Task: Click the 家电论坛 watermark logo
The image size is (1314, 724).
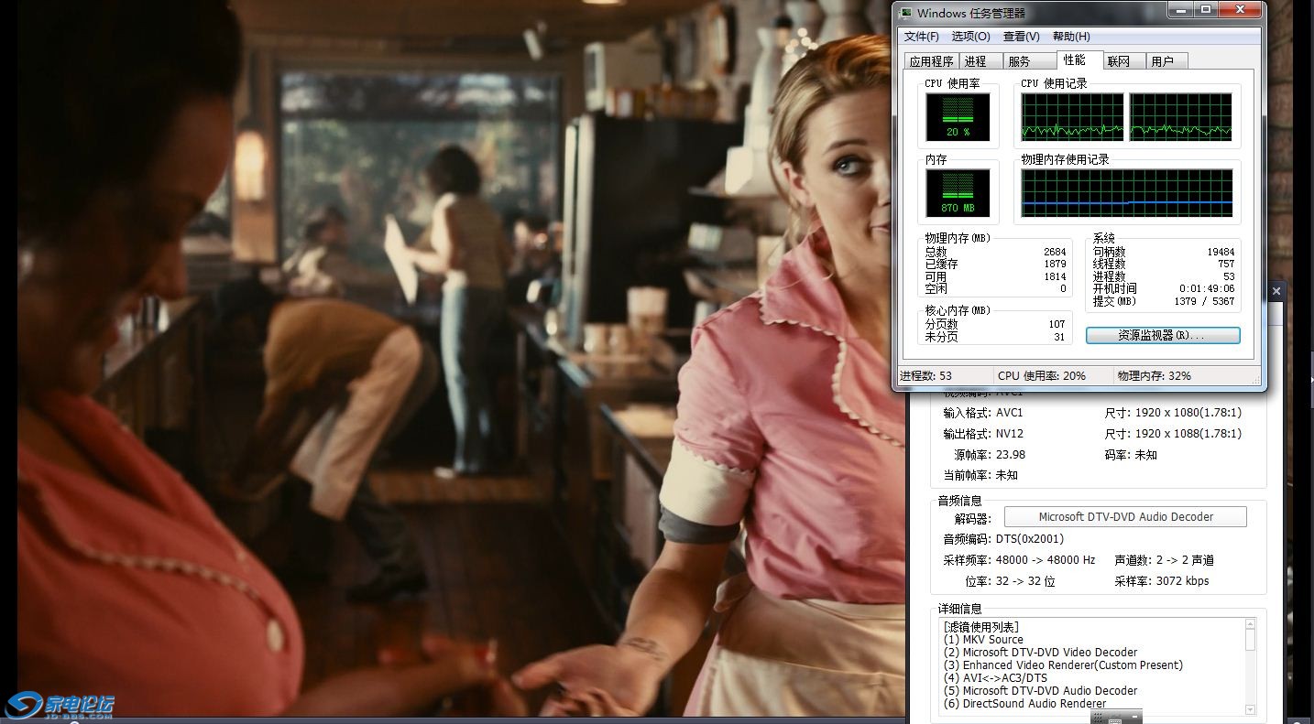Action: tap(60, 705)
